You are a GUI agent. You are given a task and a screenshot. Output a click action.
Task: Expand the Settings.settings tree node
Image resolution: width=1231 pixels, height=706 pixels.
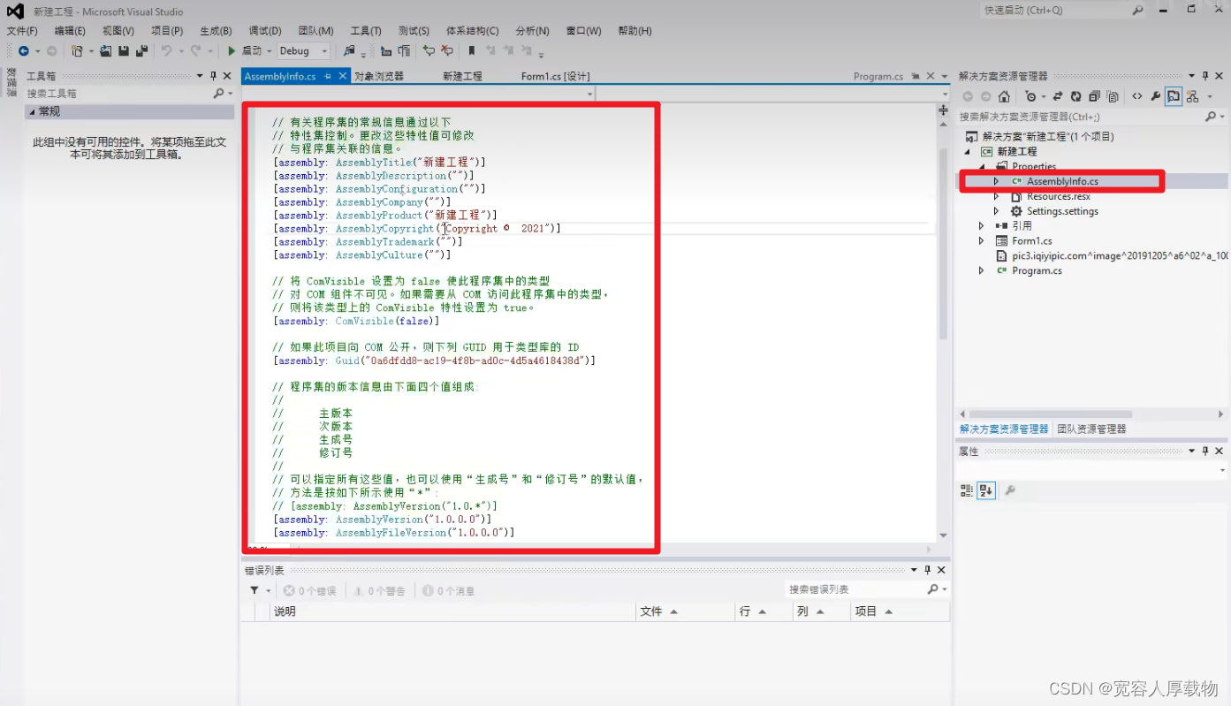tap(996, 211)
